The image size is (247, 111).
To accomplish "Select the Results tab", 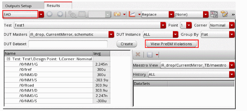I will [x=53, y=5].
